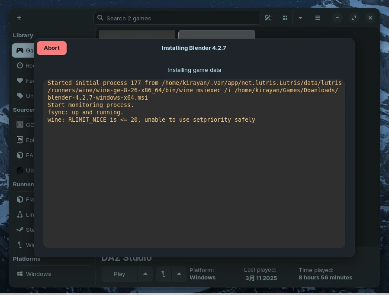Open Favorites heart sidebar item
The width and height of the screenshot is (389, 295).
click(20, 81)
